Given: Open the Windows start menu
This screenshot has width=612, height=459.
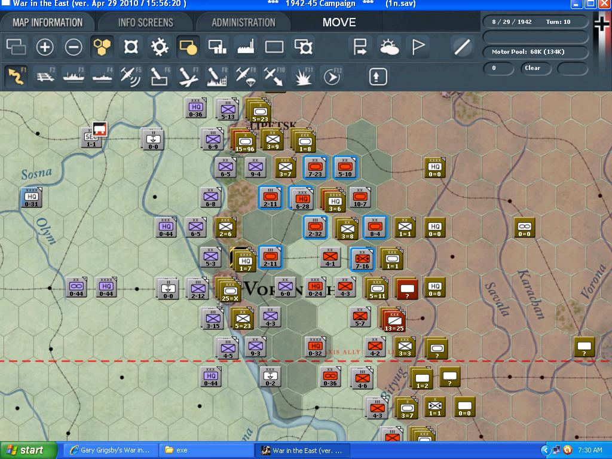Looking at the screenshot, I should point(29,450).
